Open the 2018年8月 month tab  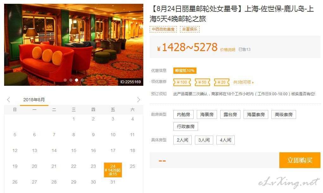point(34,100)
